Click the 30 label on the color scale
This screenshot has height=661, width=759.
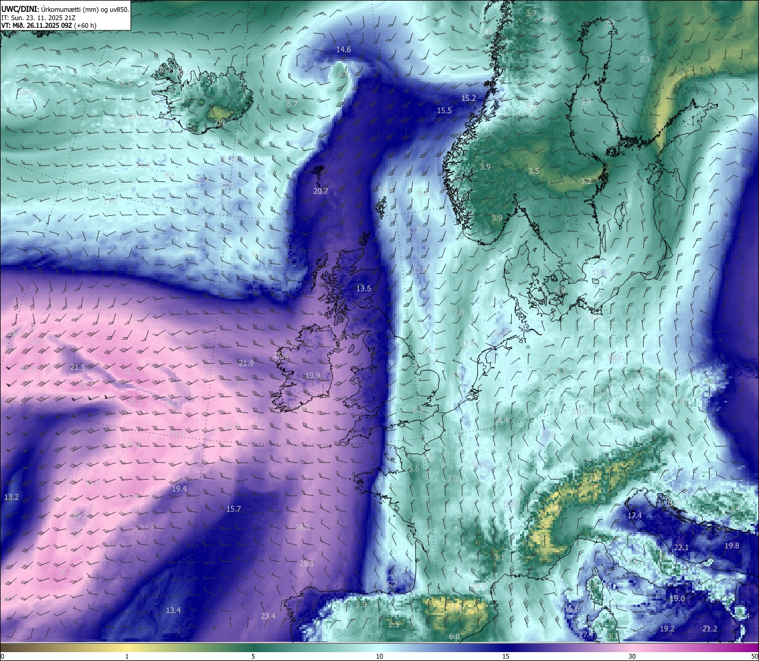pyautogui.click(x=632, y=656)
